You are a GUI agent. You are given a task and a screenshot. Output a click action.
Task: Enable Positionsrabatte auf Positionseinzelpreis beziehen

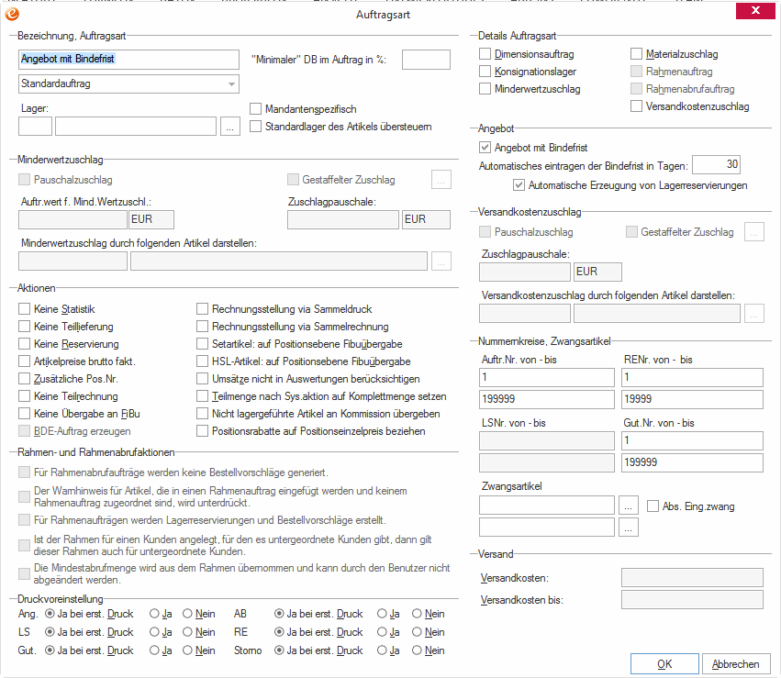point(202,431)
